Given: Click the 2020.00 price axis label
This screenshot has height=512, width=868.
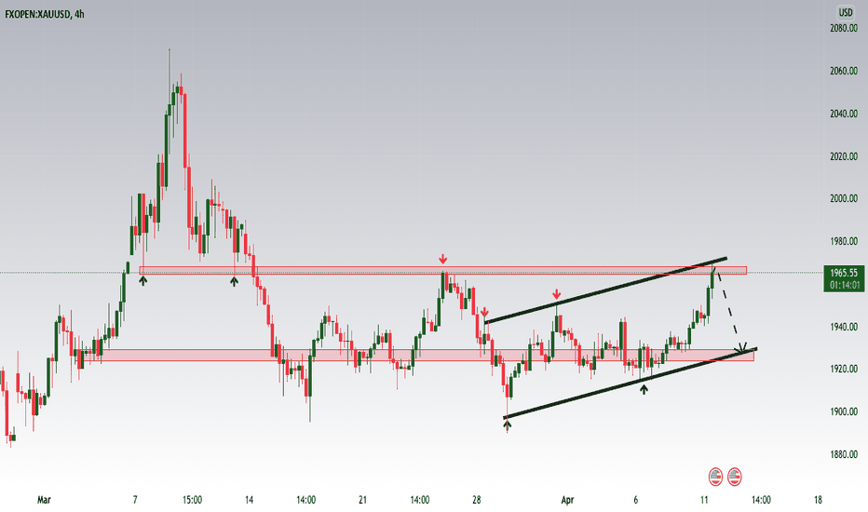Looking at the screenshot, I should tap(844, 156).
